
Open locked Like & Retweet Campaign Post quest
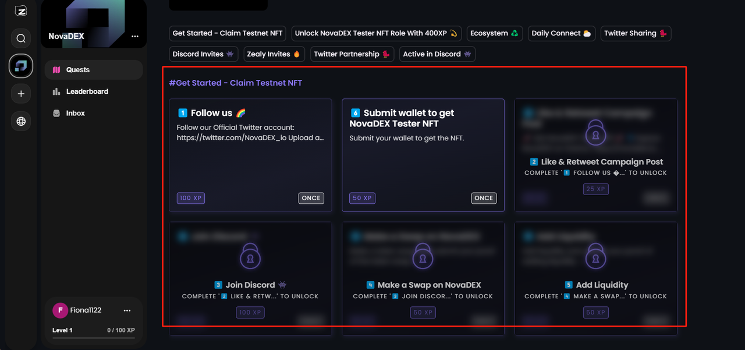pos(596,155)
